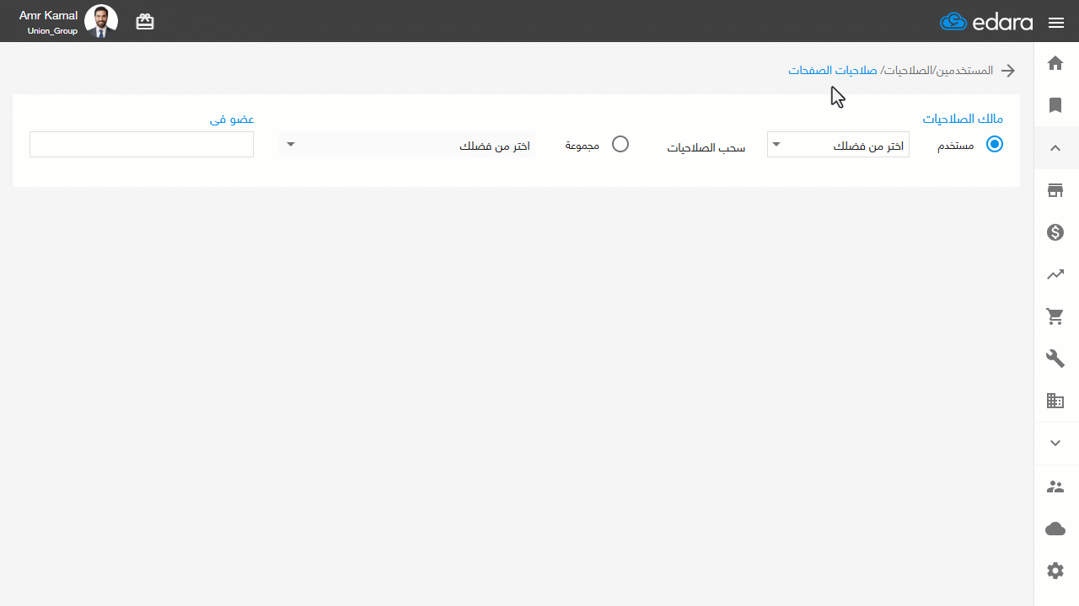Go to the Home sidebar icon
Viewport: 1079px width, 606px height.
1055,63
